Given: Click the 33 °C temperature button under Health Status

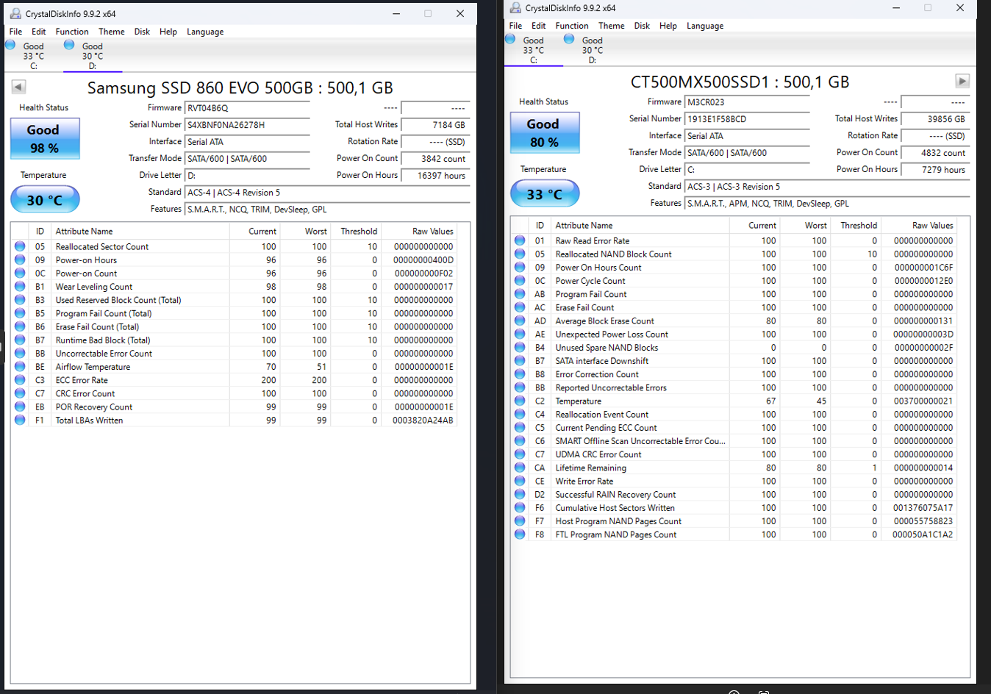Looking at the screenshot, I should [x=545, y=194].
